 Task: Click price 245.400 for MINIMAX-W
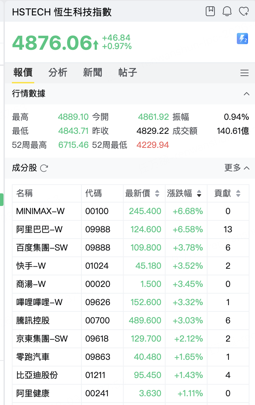[x=145, y=211]
